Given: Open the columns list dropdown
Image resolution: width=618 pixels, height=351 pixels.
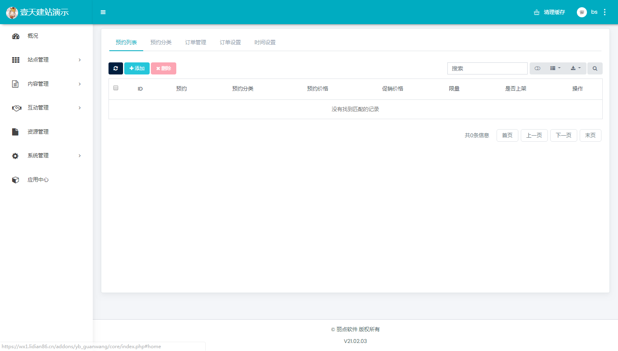Looking at the screenshot, I should 555,68.
